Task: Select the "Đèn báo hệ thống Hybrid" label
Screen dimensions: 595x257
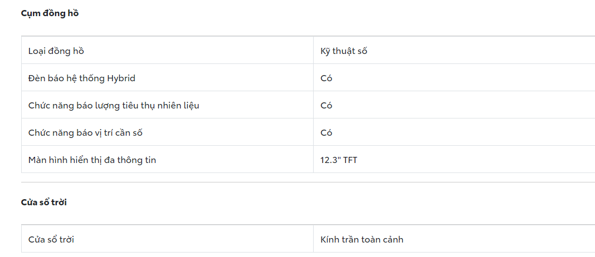Action: coord(81,78)
